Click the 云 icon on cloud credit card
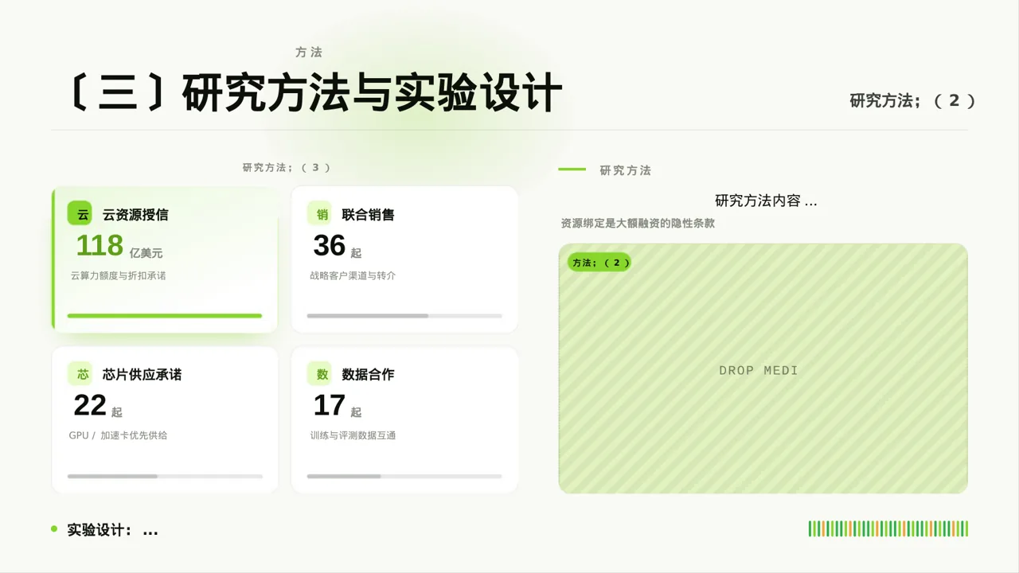 [80, 214]
